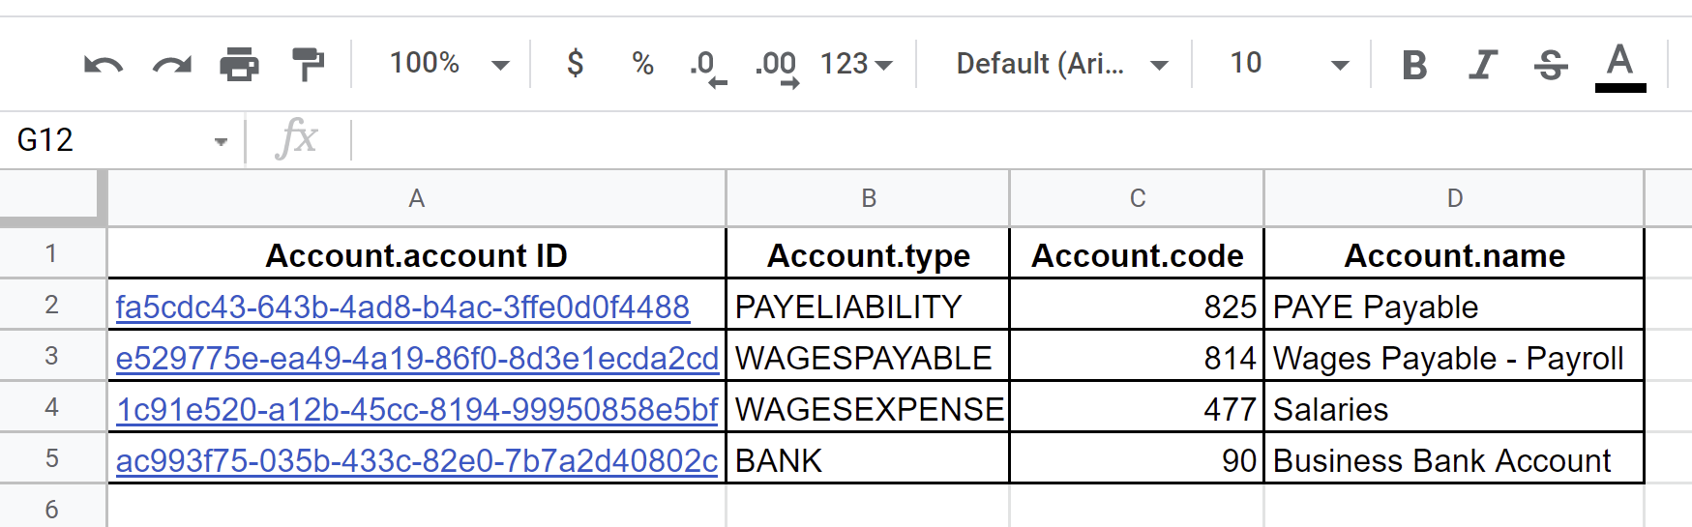Click the Print icon

coord(239,65)
